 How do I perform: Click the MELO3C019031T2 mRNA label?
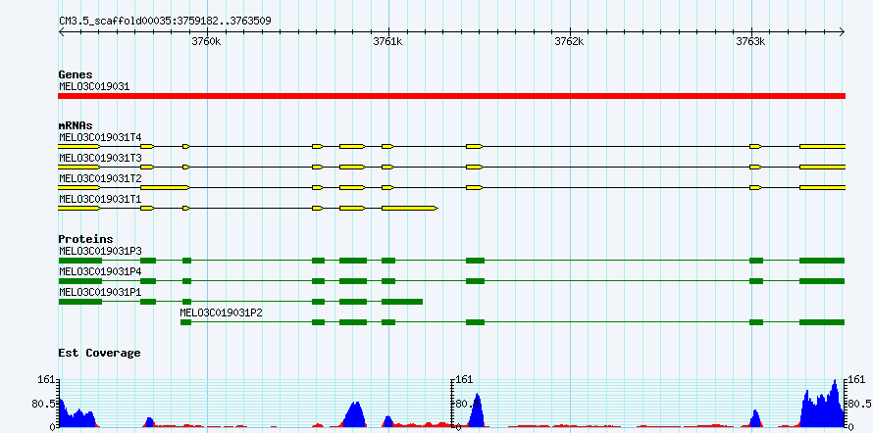[100, 178]
